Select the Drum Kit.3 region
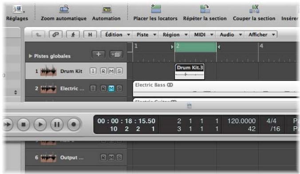Viewport: 300px width, 174px height. pyautogui.click(x=189, y=71)
